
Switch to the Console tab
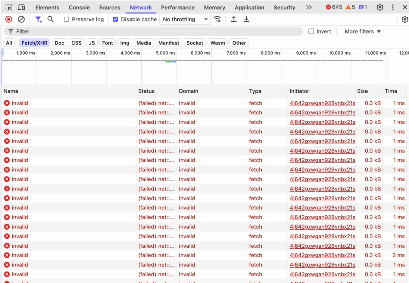point(79,7)
